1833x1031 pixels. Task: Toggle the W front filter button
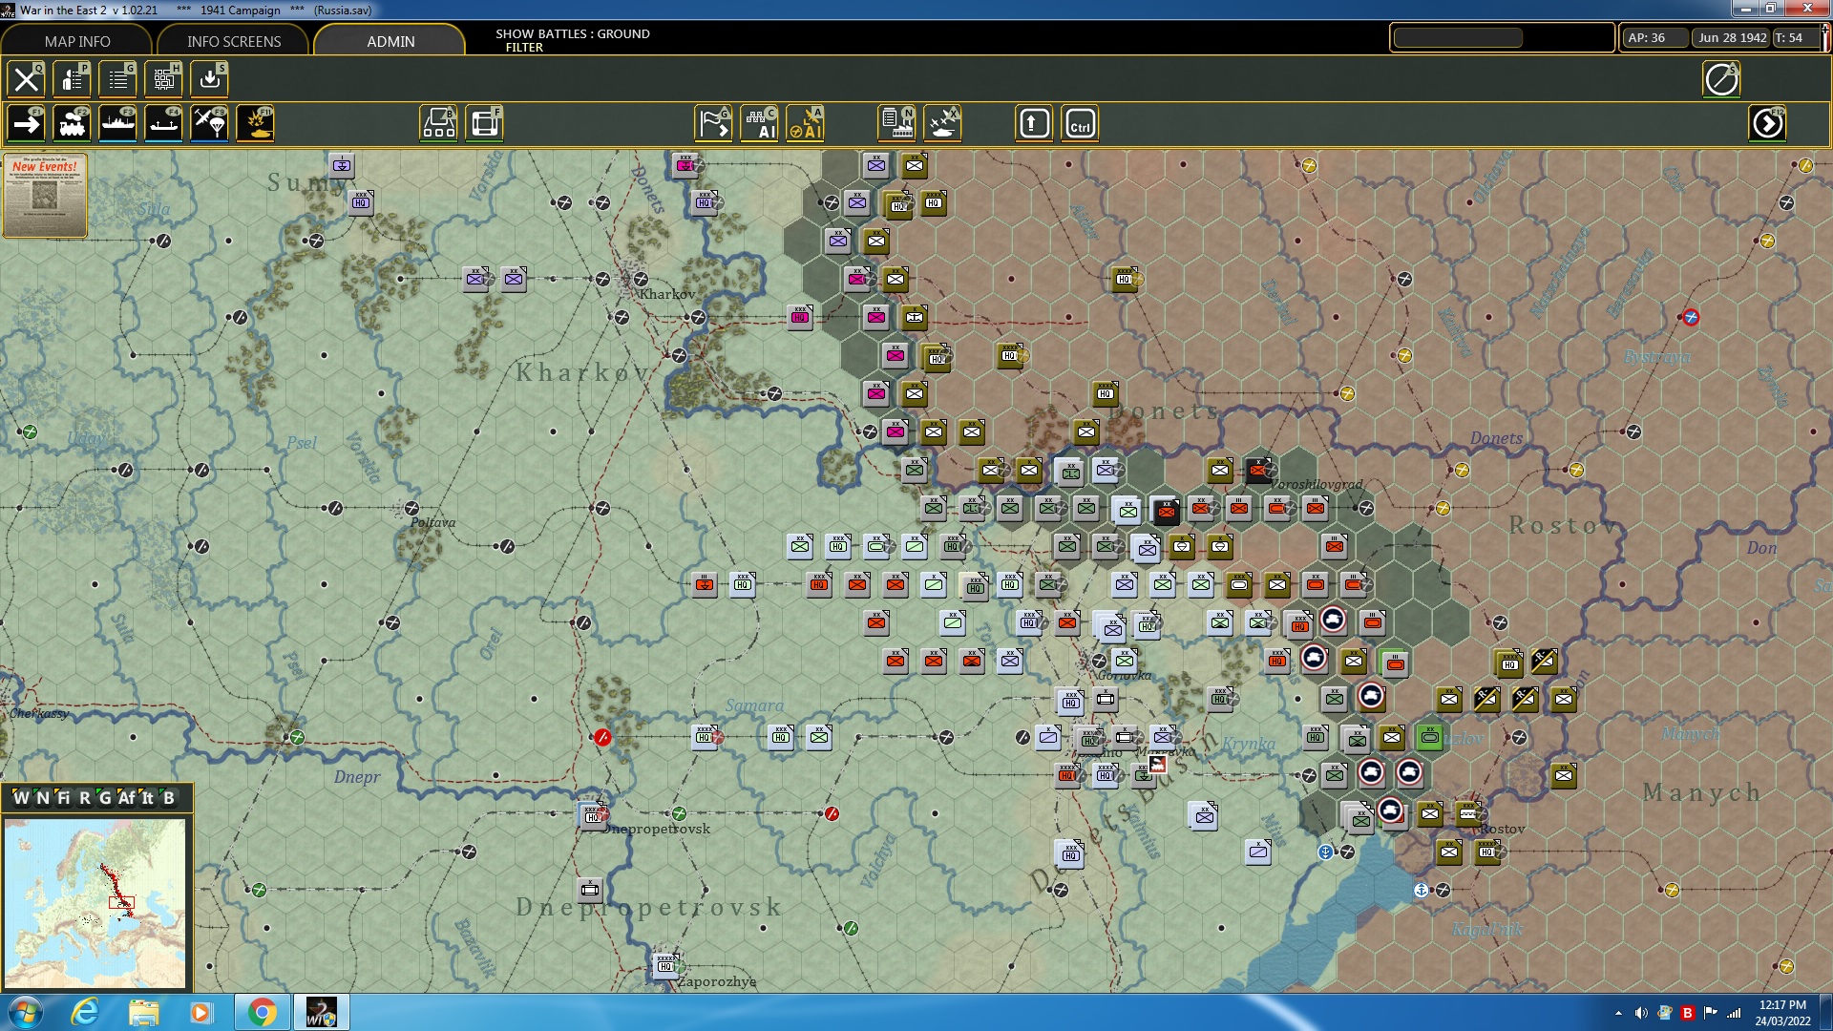(21, 798)
